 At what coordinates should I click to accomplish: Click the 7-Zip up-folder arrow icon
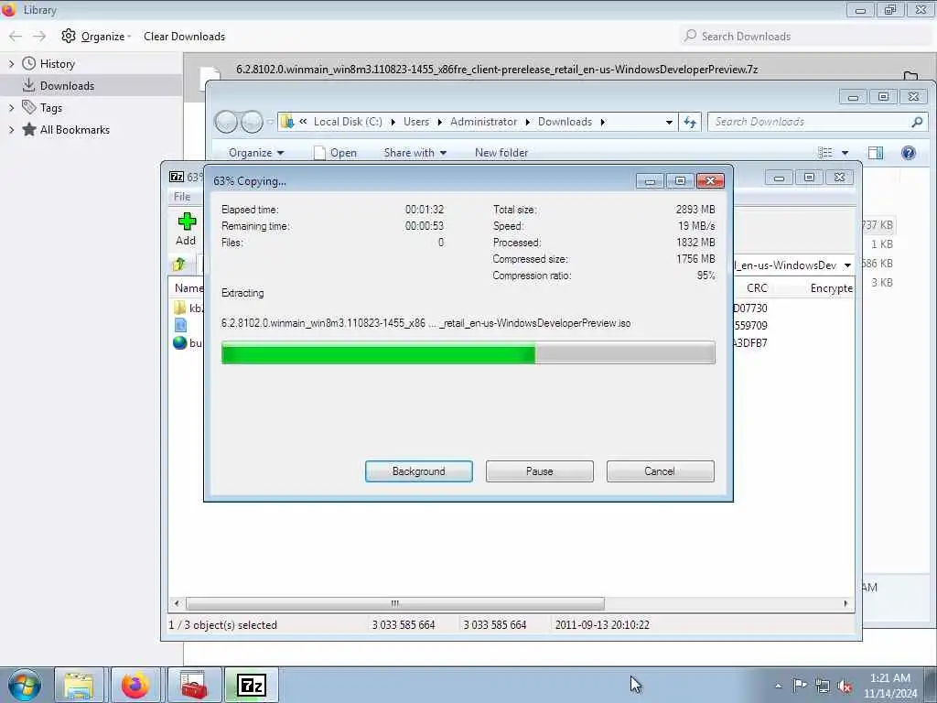click(178, 265)
